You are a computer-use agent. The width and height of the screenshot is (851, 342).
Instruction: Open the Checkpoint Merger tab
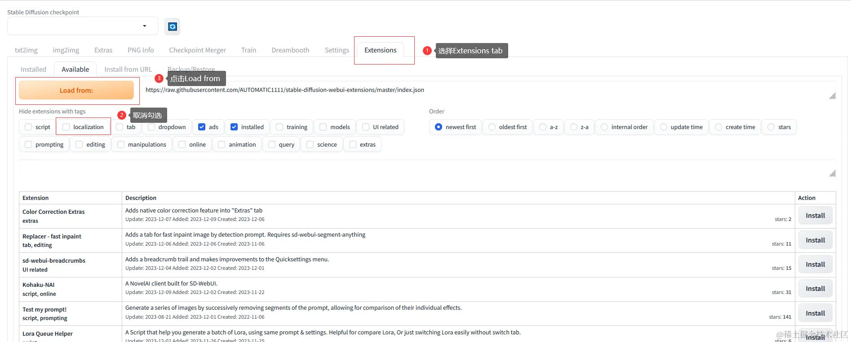[197, 50]
